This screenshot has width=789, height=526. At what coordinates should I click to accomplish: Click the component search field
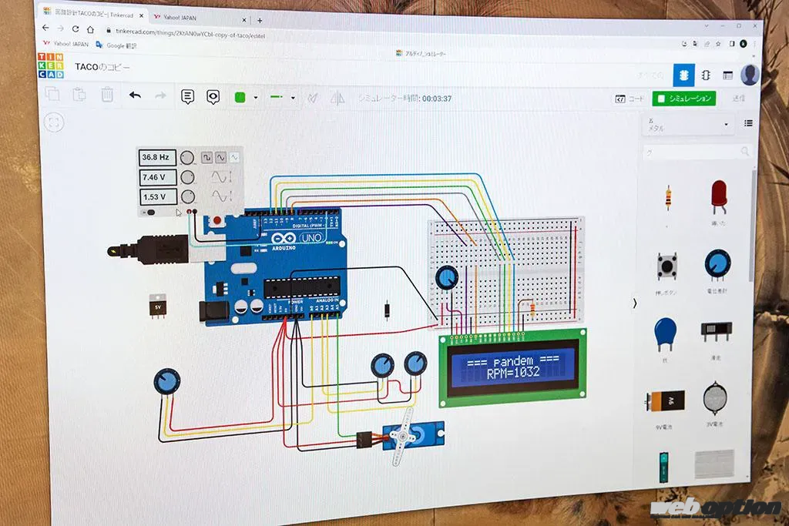pos(693,152)
